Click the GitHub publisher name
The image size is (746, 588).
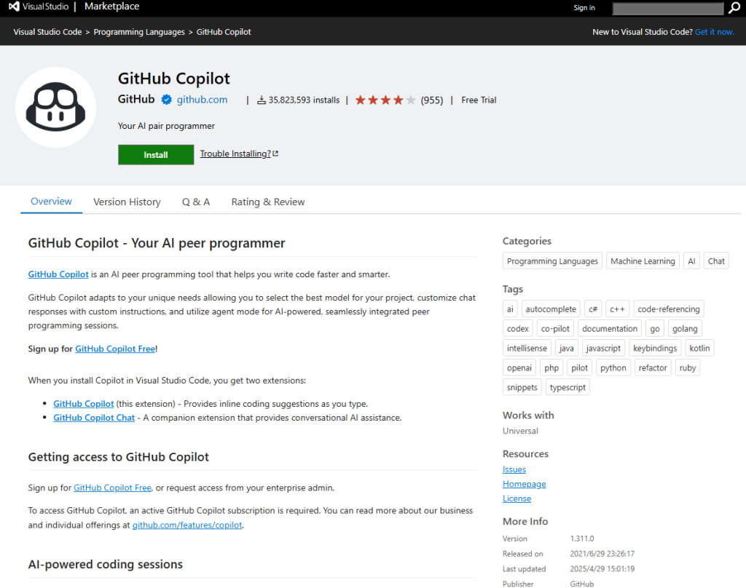click(136, 100)
